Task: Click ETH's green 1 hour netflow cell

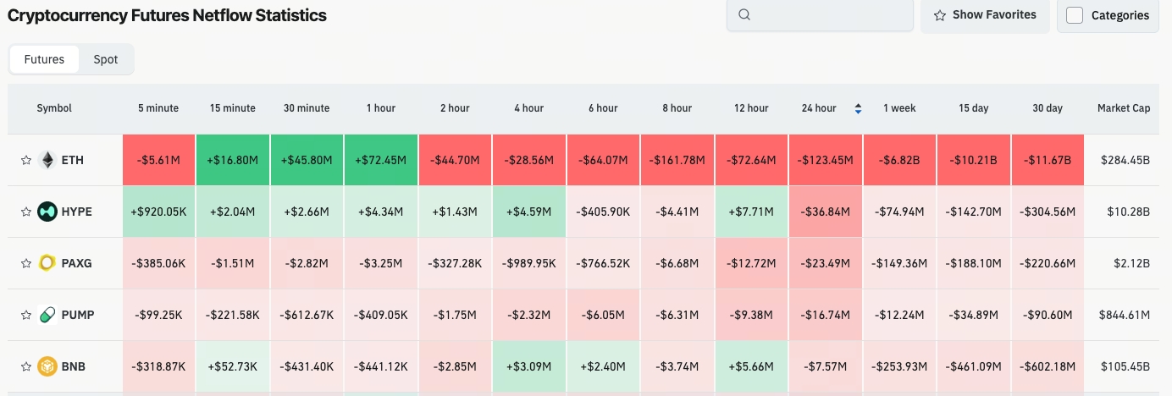Action: point(380,160)
